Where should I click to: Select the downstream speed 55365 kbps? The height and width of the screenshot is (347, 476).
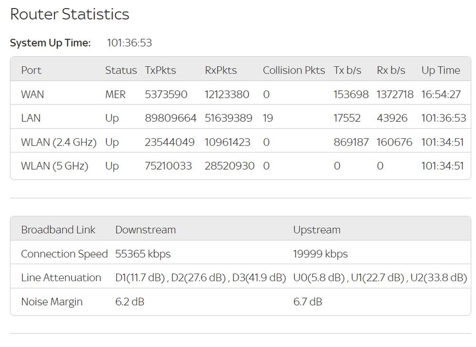click(142, 254)
